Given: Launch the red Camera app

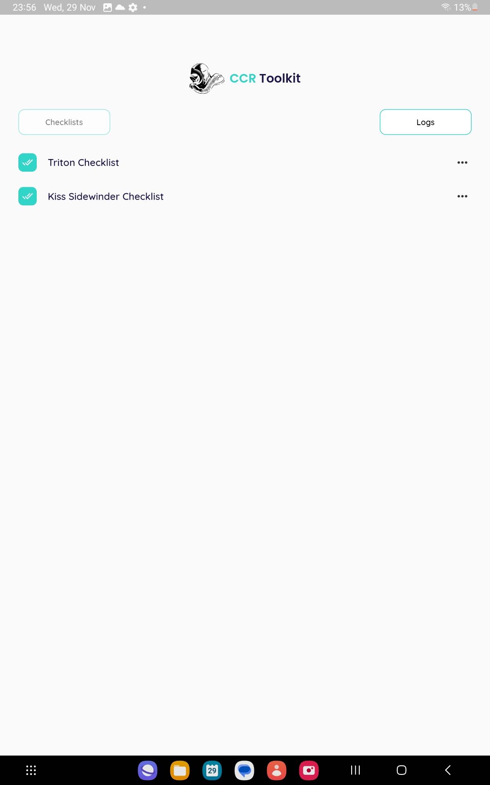Looking at the screenshot, I should tap(309, 771).
